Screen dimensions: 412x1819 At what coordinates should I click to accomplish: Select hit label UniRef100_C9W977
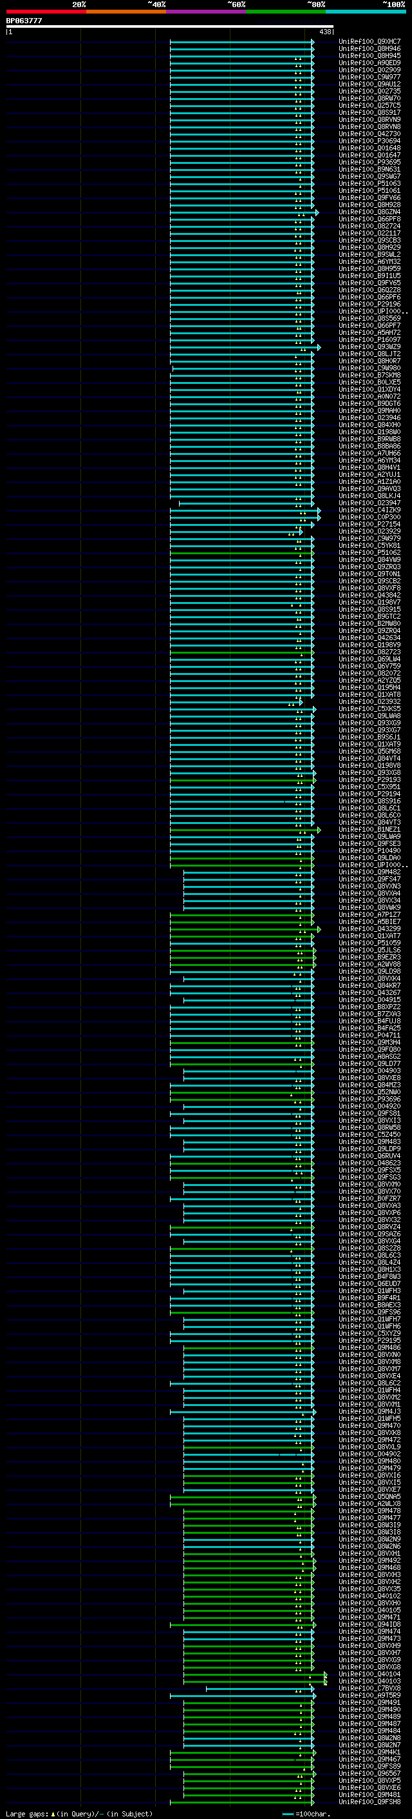tap(369, 77)
